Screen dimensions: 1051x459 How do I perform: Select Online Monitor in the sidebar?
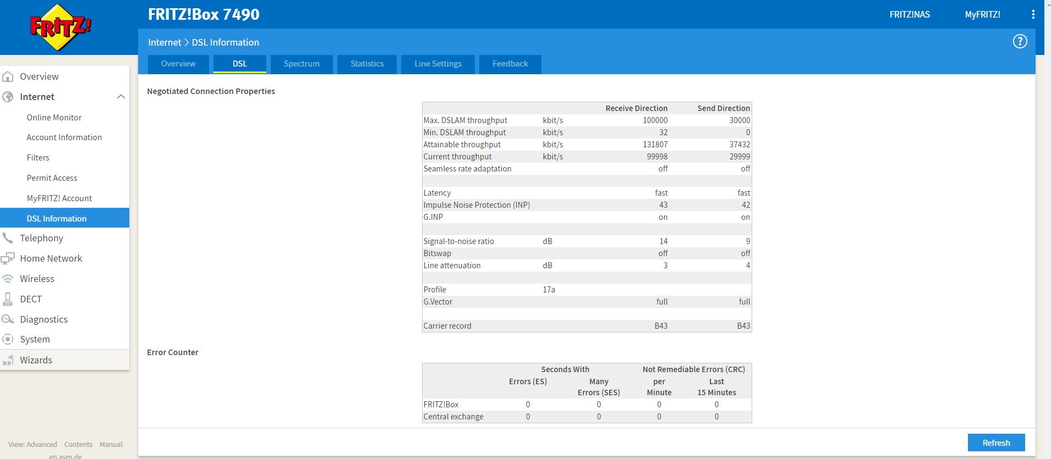point(54,118)
